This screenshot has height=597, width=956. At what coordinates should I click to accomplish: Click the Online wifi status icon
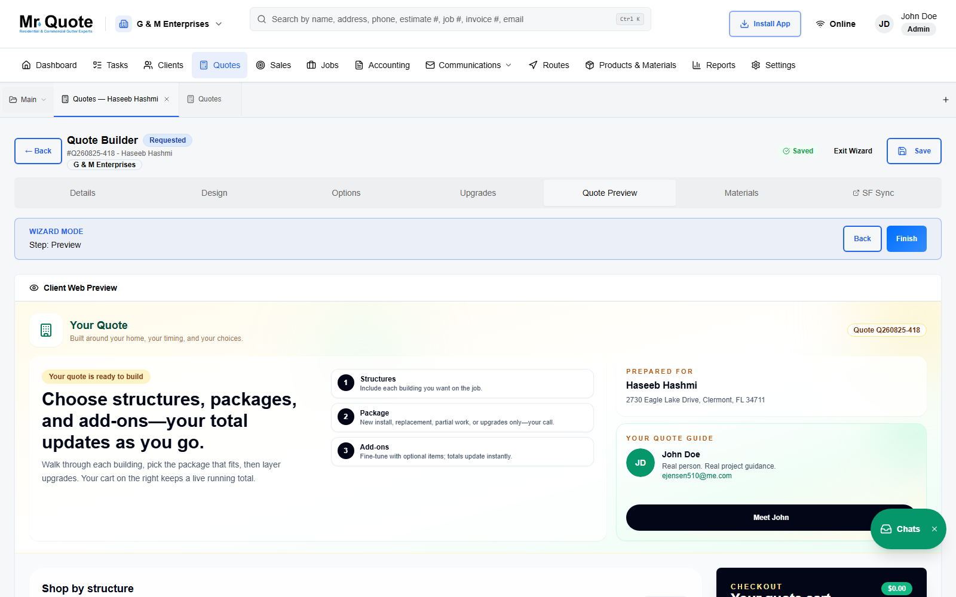pos(820,24)
